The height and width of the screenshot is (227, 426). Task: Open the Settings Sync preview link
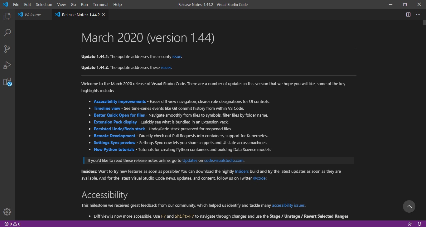[x=115, y=142]
